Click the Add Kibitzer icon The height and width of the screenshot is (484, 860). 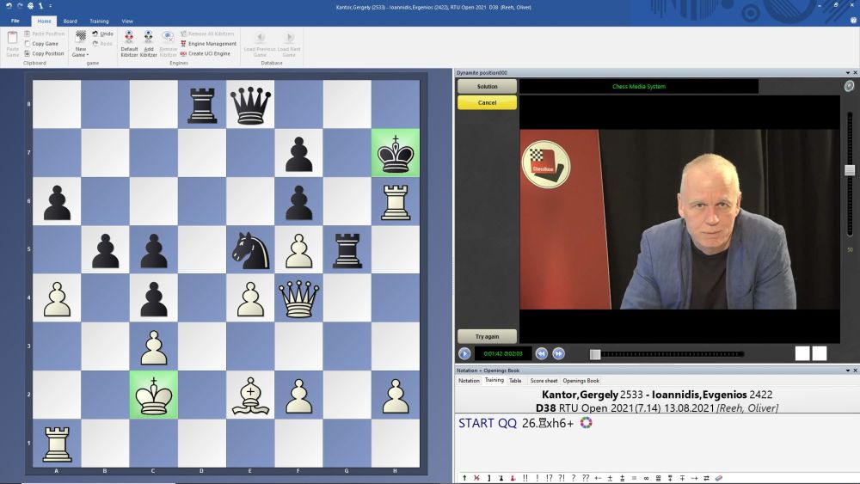click(149, 42)
